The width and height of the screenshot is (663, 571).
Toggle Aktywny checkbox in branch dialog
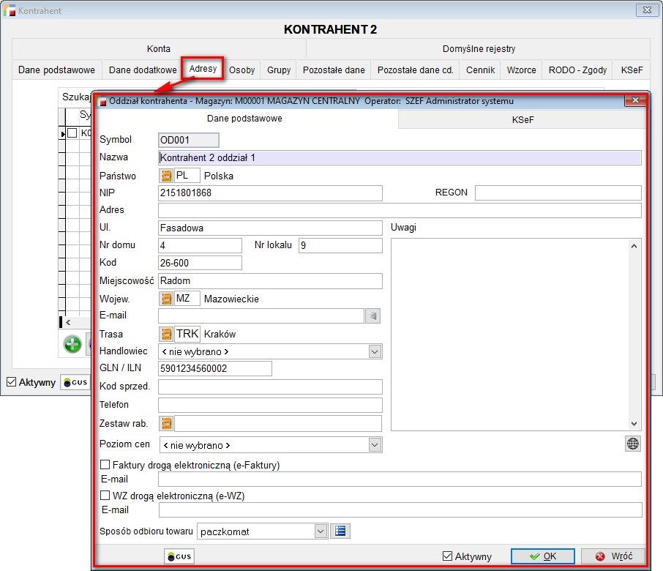tap(448, 556)
